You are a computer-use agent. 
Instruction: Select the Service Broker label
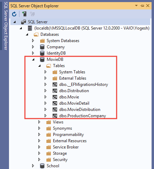pos(66,147)
